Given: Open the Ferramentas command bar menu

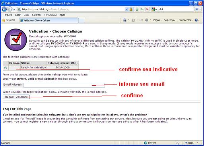Looking at the screenshot, I should coord(186,20).
